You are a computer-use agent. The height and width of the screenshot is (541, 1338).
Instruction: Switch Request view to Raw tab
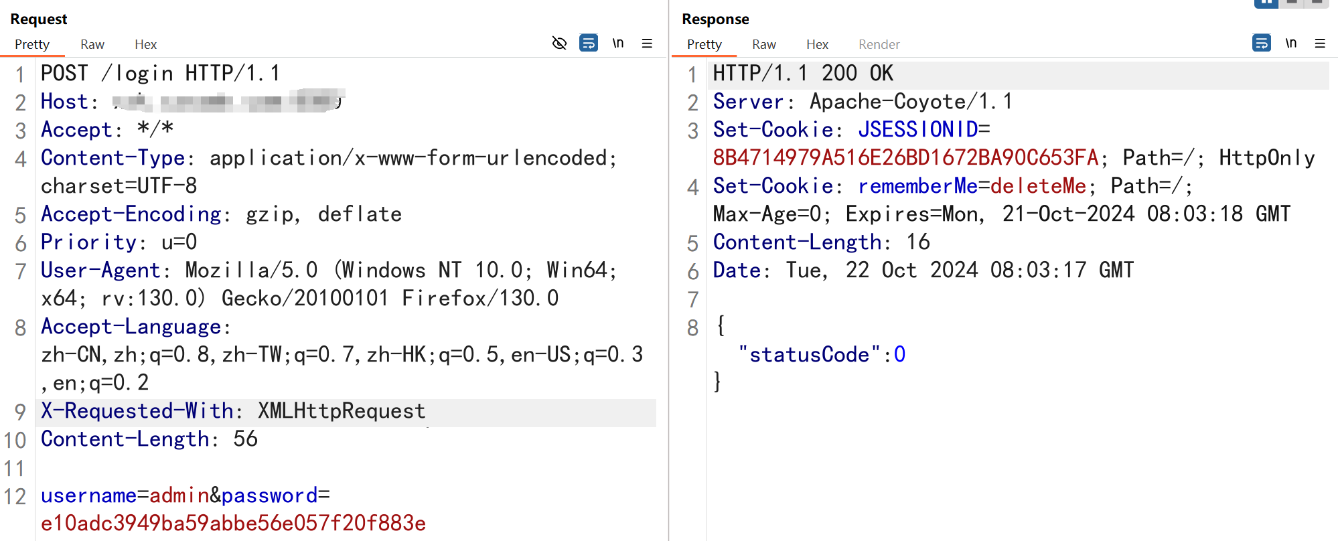click(92, 44)
